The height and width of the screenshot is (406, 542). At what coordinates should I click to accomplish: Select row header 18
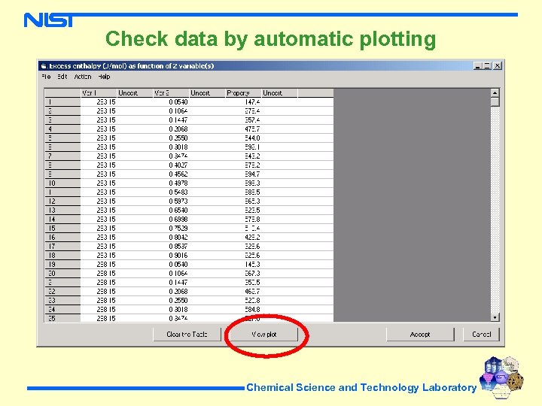point(62,255)
